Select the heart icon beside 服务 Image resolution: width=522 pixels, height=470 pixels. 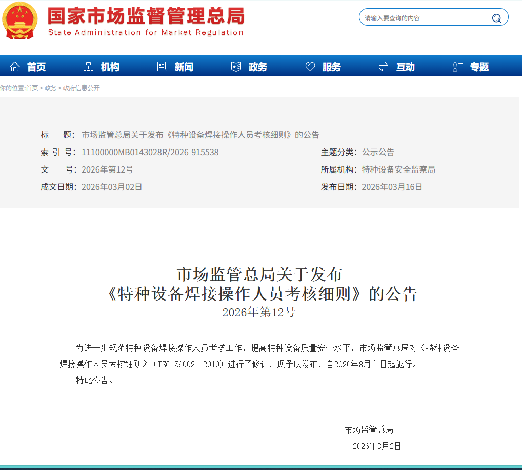pos(310,66)
